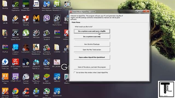This screenshot has width=175, height=98.
Task: Click Do a system scan and save a logfile
Action: click(92, 31)
